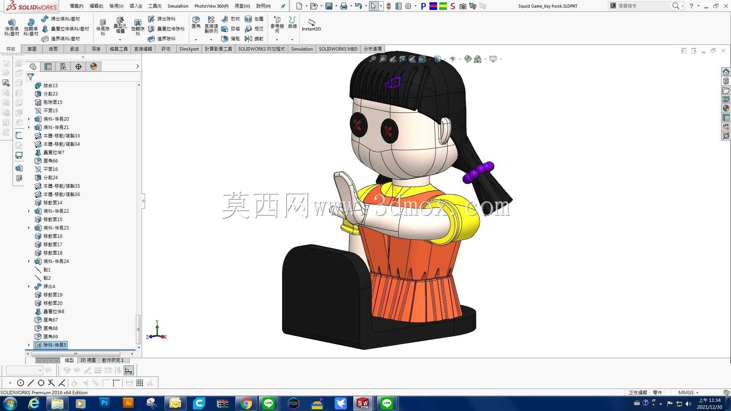Open Photoshop from the Windows taskbar
Screen dimensions: 731x411
104,403
